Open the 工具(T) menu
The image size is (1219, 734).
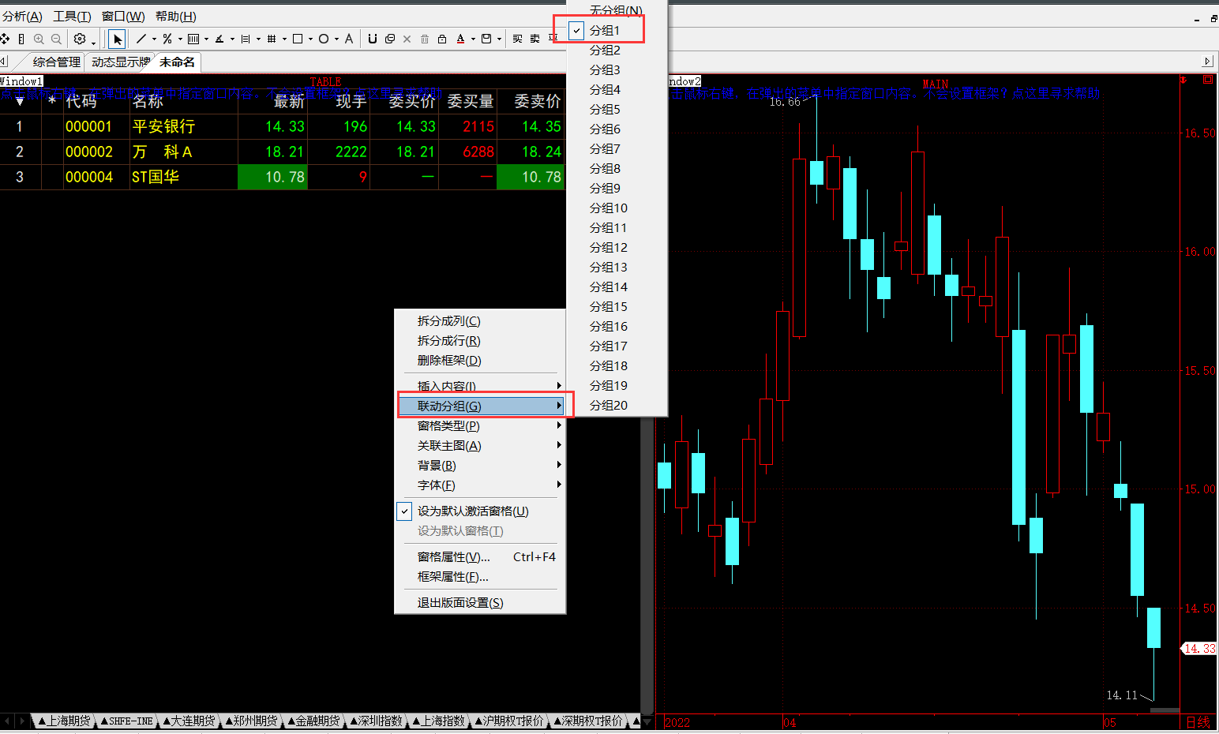point(72,16)
